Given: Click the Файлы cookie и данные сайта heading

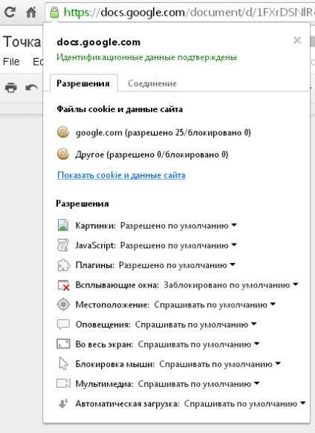Looking at the screenshot, I should tap(120, 109).
